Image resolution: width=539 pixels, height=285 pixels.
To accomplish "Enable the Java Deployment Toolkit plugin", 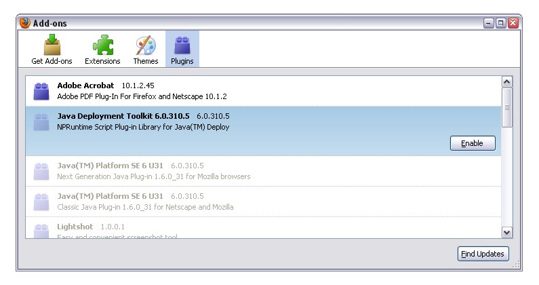I will click(x=473, y=143).
